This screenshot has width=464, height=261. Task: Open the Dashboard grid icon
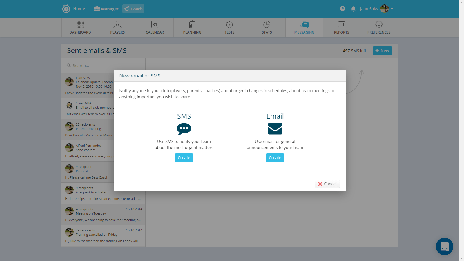point(80,24)
